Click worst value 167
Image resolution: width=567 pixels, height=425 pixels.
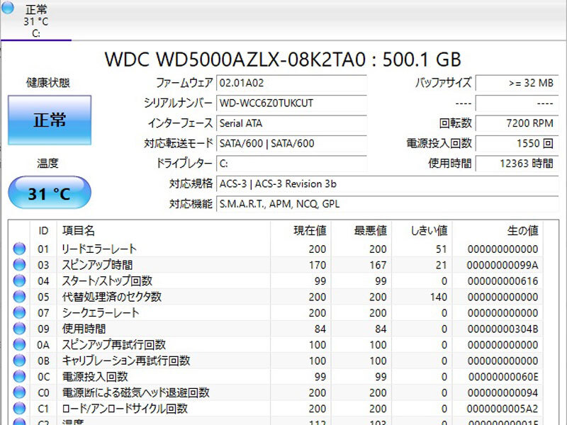(378, 265)
